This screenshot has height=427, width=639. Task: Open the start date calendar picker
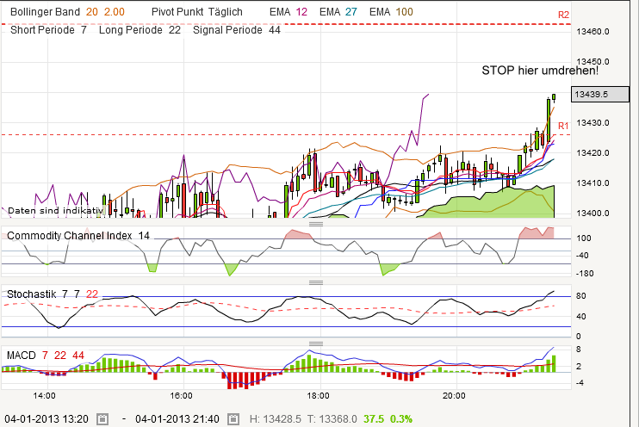point(102,419)
